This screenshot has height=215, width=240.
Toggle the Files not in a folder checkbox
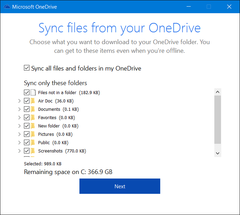27,92
